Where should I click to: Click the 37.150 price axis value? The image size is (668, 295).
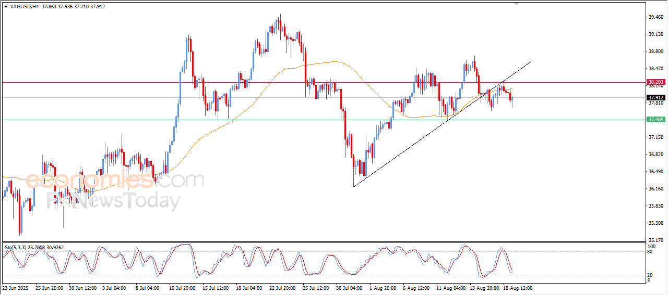pos(655,137)
